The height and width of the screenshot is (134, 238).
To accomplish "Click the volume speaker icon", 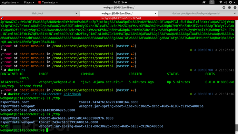I will (226, 2).
